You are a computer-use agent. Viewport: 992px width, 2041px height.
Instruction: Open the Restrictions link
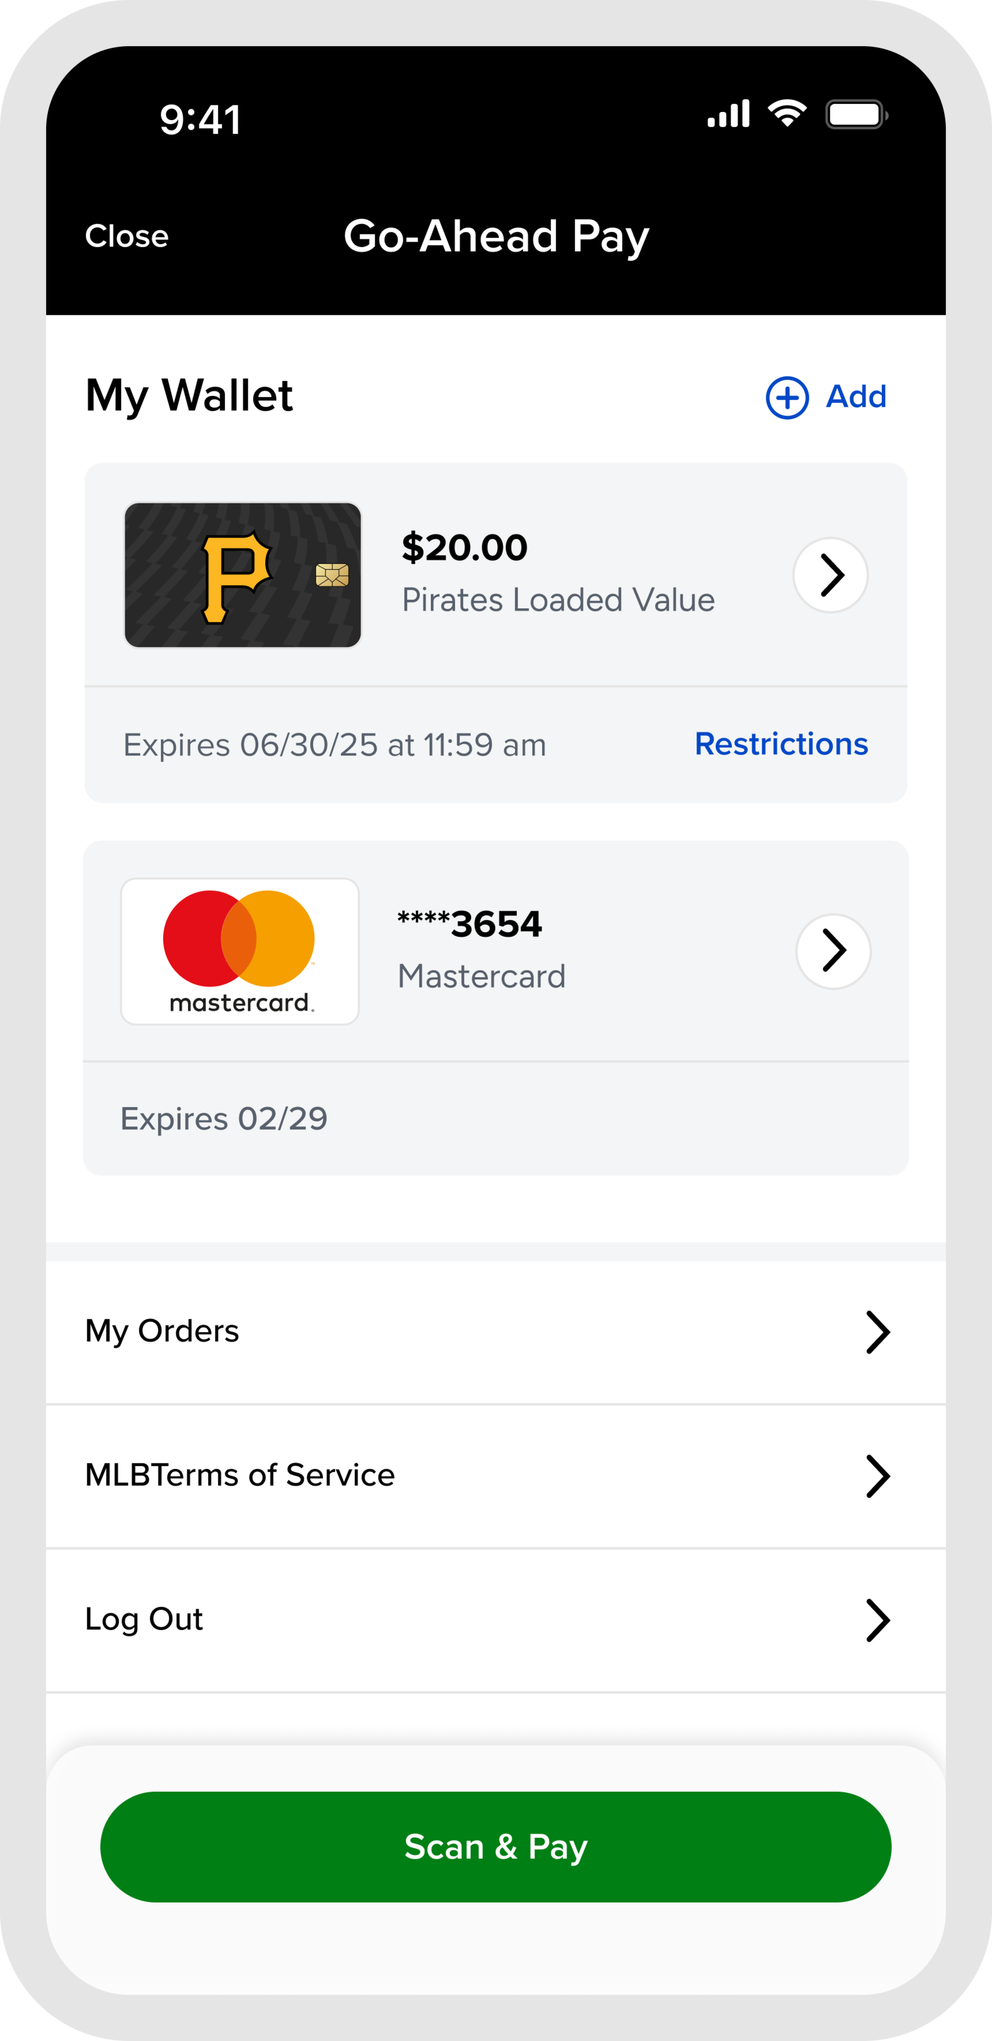point(781,744)
